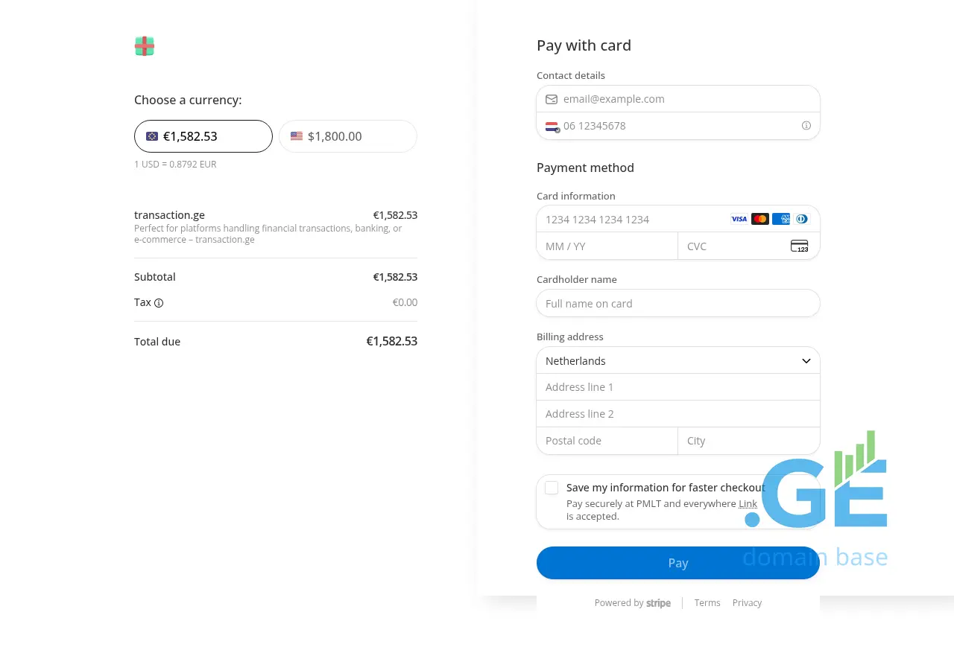Image resolution: width=954 pixels, height=647 pixels.
Task: Click the American Express icon
Action: 781,219
